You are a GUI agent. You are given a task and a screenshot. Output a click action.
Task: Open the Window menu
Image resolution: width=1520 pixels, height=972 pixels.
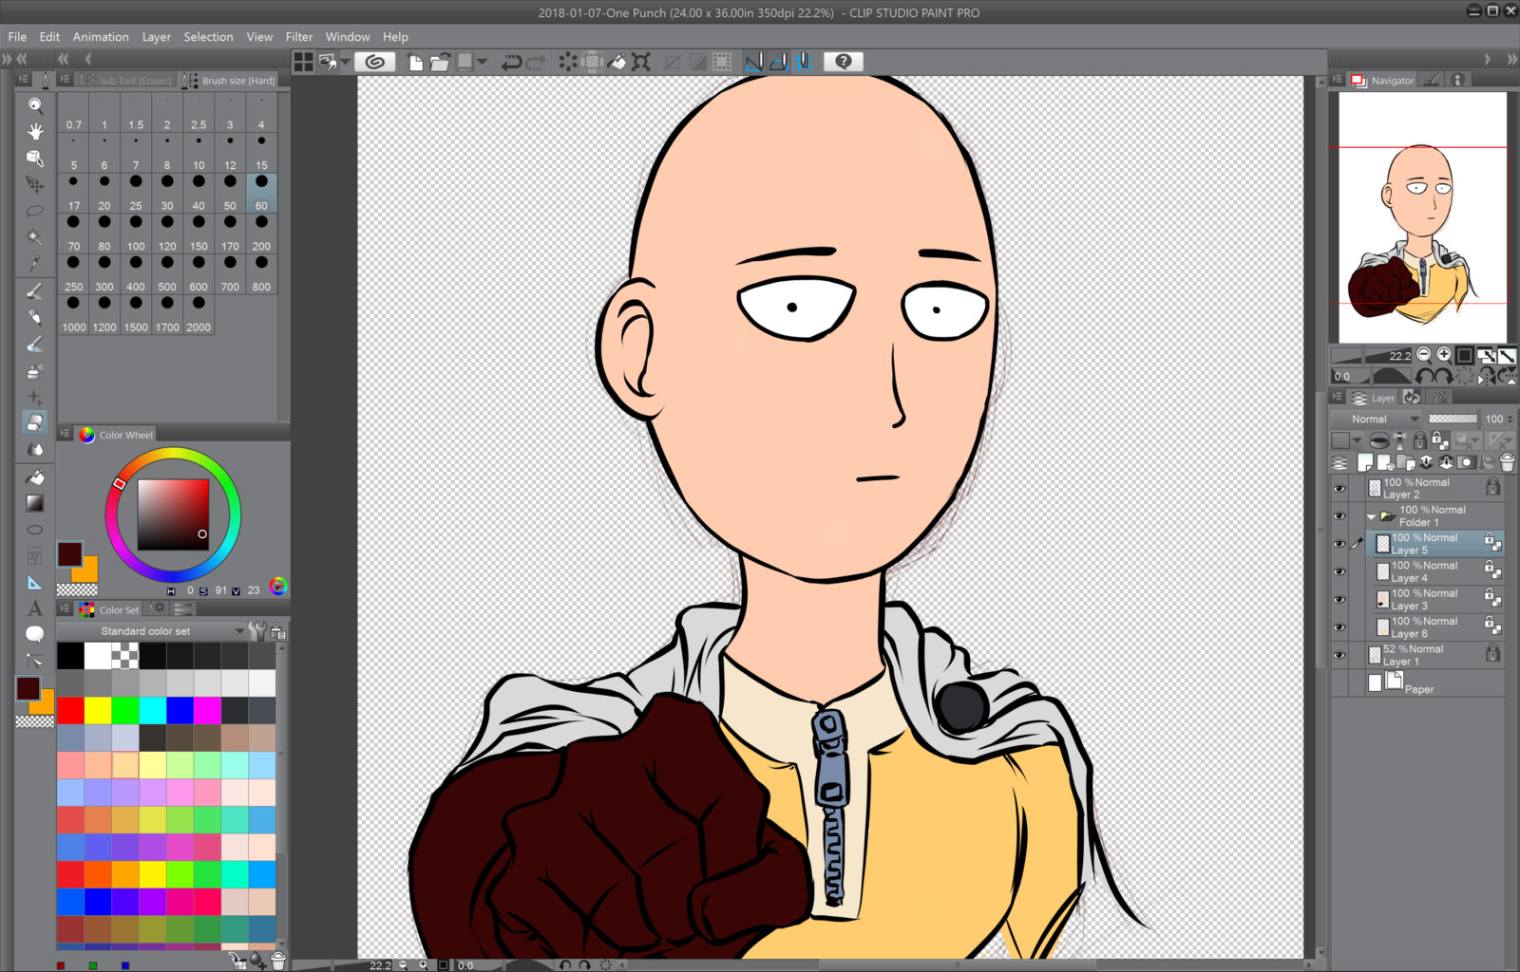pos(348,37)
